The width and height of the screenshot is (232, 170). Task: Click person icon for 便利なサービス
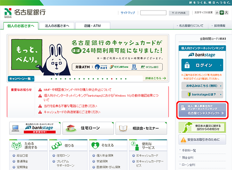pyautogui.click(x=135, y=146)
